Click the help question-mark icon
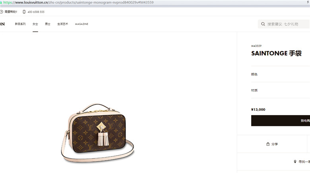Image resolution: width=310 pixels, height=173 pixels. click(1, 12)
